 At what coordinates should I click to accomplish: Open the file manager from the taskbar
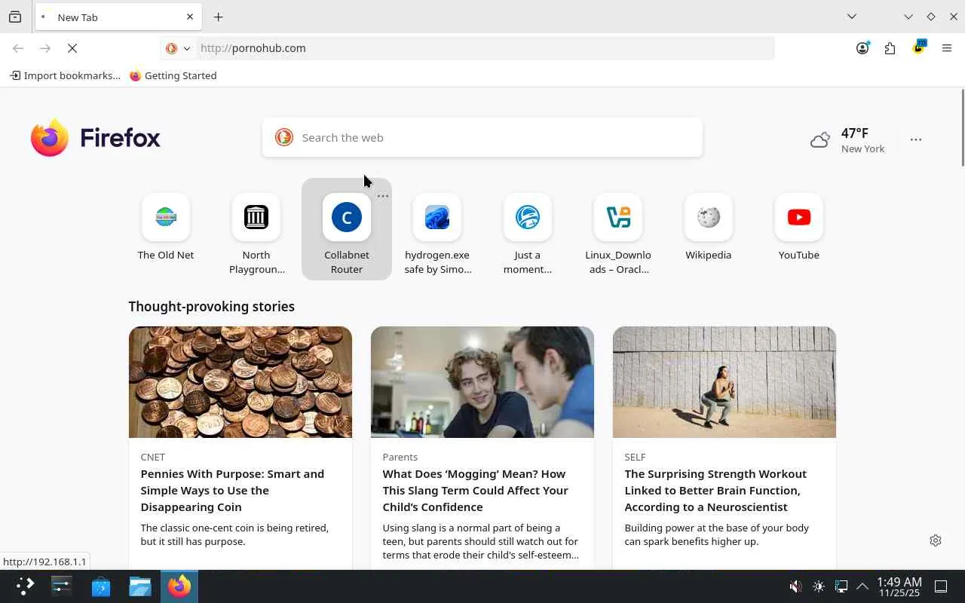coord(140,586)
